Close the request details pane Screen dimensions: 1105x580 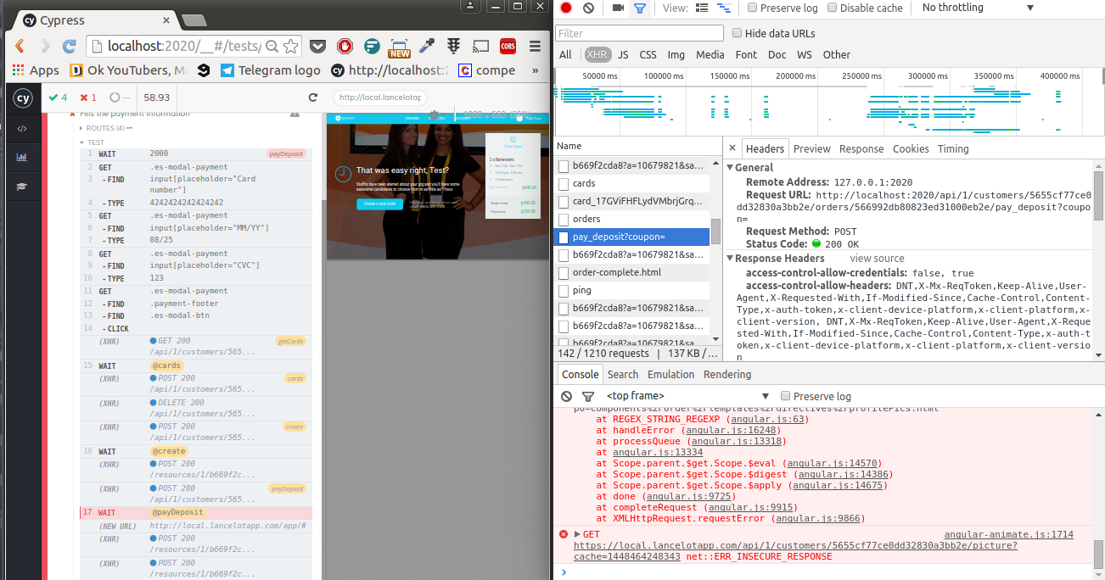732,148
